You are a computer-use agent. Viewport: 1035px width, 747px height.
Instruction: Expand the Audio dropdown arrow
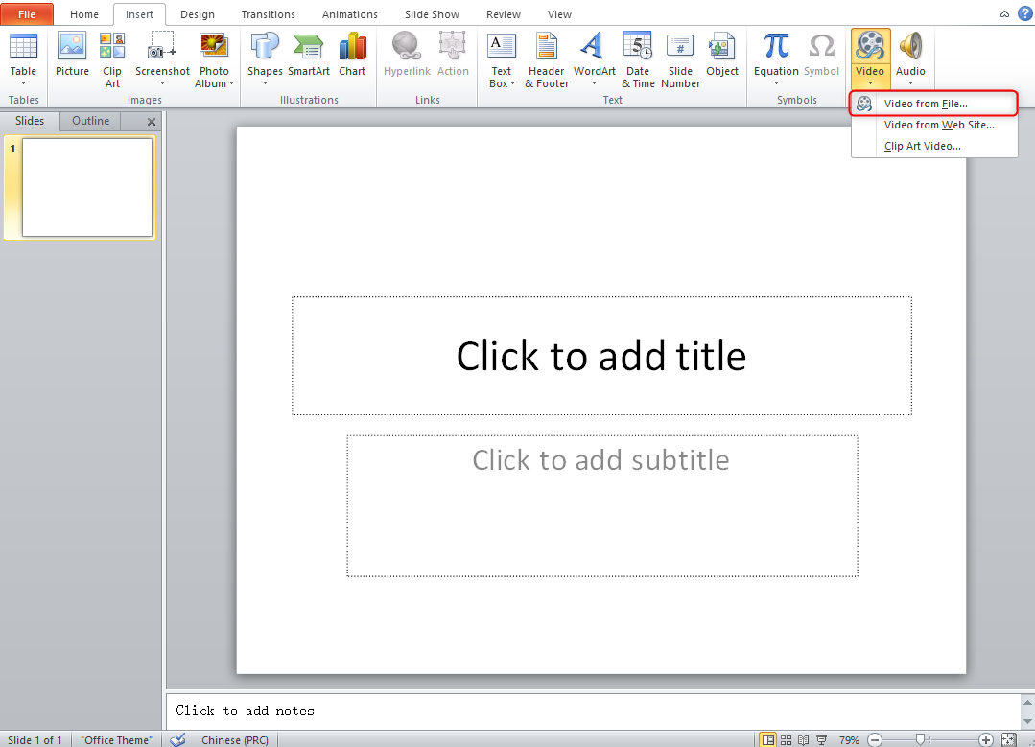click(911, 83)
